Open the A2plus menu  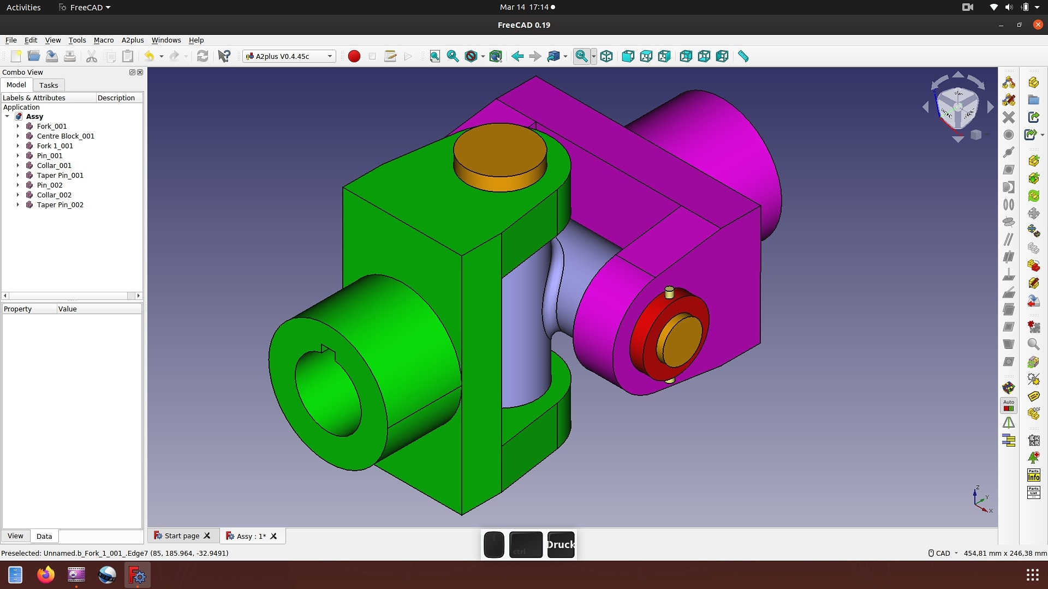coord(133,40)
